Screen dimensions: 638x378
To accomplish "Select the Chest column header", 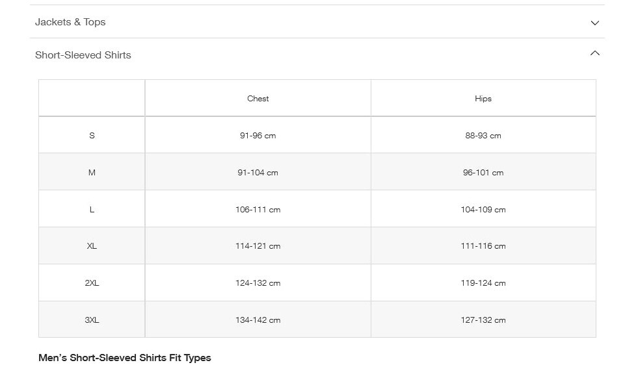I will point(258,99).
